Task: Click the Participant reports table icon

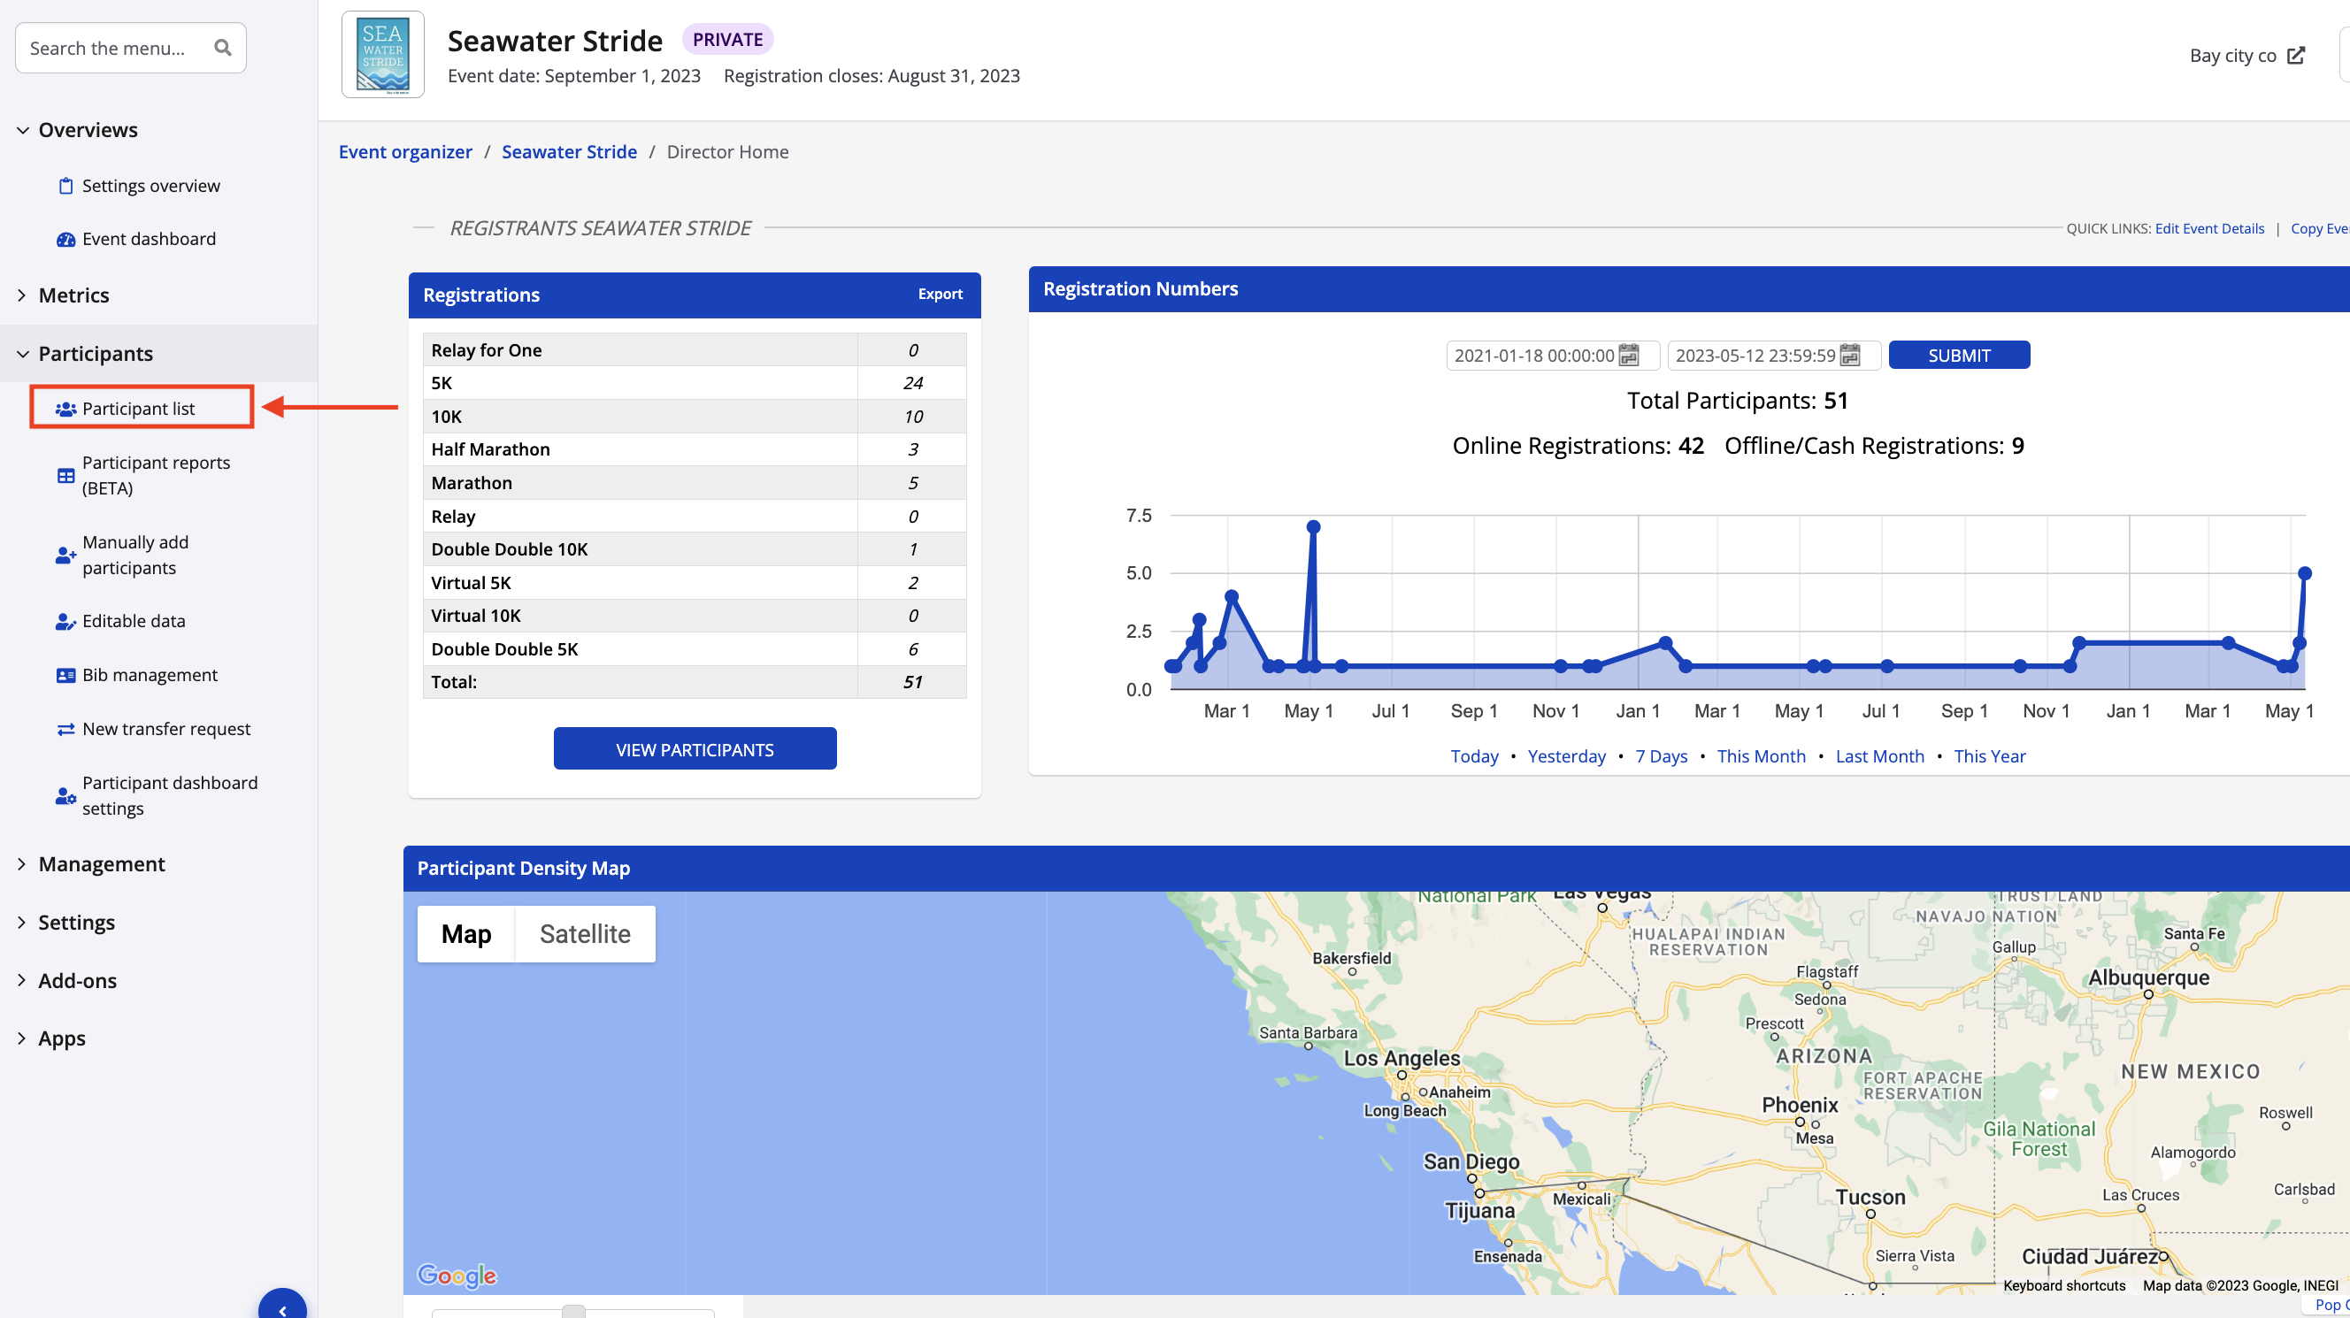Action: [65, 475]
